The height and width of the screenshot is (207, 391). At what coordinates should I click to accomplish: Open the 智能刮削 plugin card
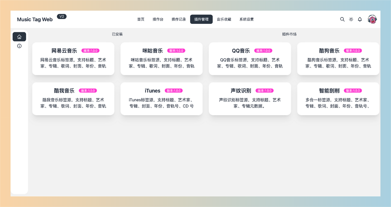tap(338, 99)
